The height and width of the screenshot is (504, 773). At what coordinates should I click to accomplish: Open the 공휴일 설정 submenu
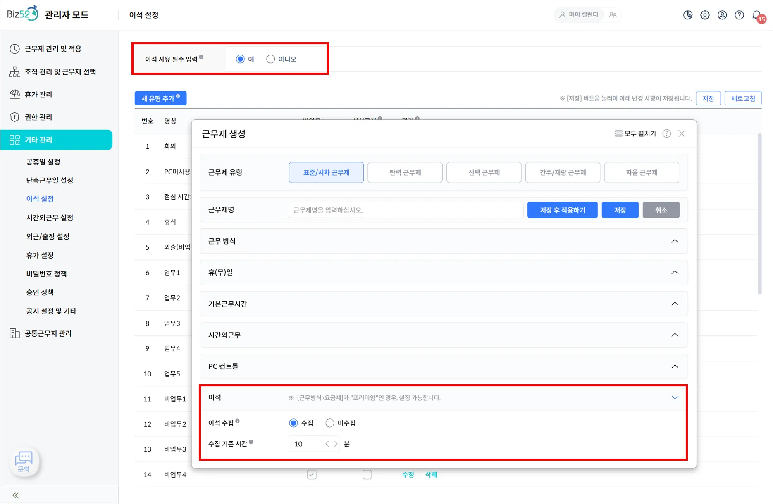[43, 162]
